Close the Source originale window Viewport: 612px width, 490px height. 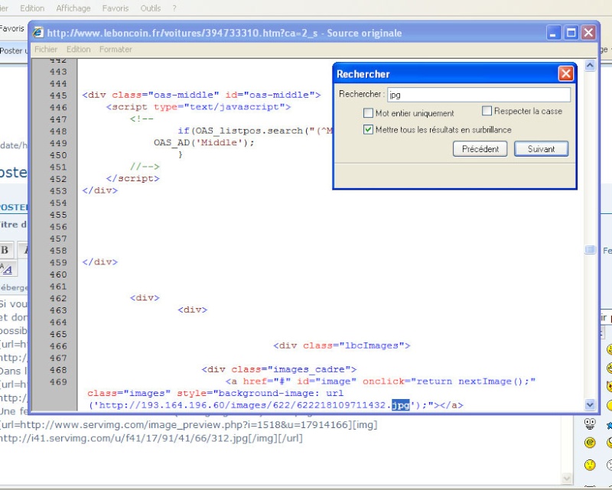point(588,33)
